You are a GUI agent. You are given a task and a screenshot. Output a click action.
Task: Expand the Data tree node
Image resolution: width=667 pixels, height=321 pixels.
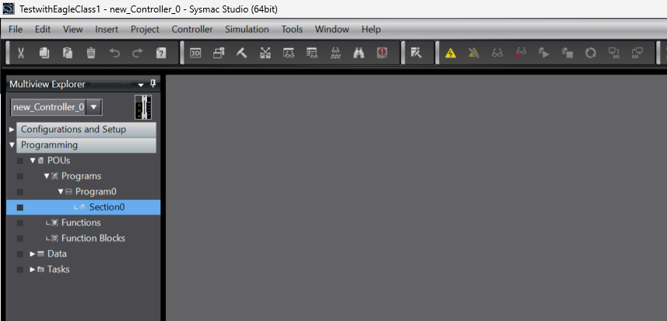33,253
